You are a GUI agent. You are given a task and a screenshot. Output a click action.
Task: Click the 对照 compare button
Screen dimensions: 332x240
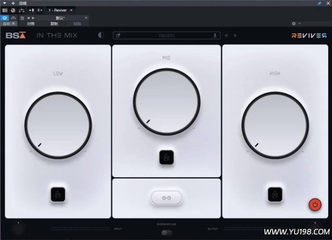tap(31, 24)
